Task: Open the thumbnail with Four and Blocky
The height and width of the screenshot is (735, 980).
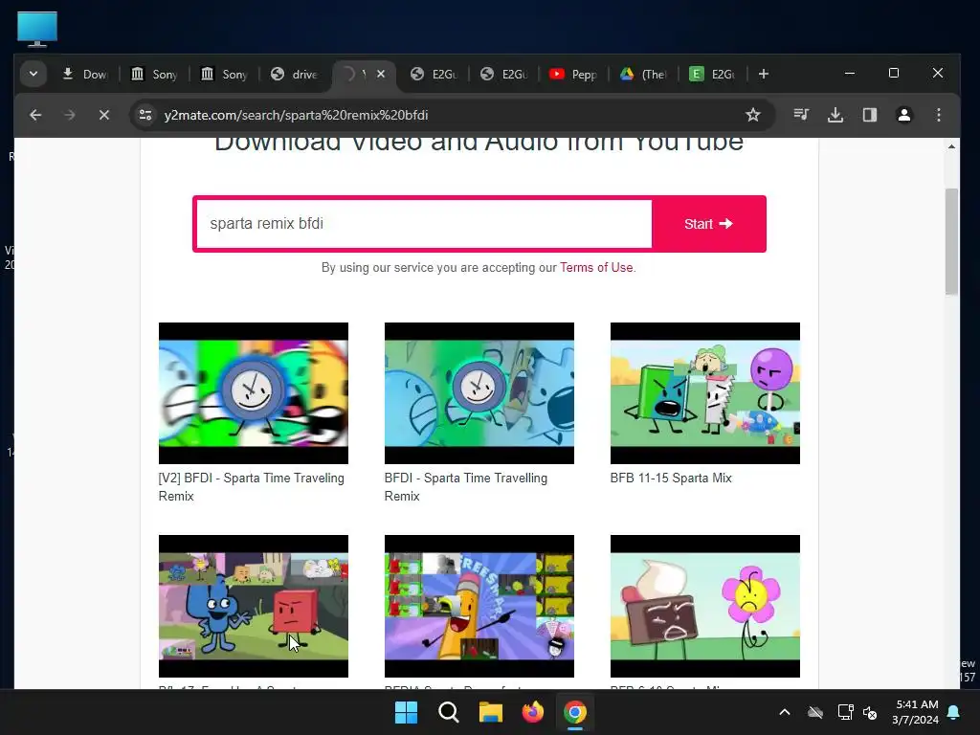Action: (253, 606)
